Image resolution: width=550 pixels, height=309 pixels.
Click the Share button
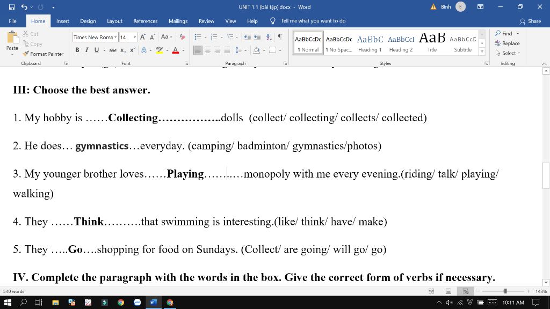[530, 21]
